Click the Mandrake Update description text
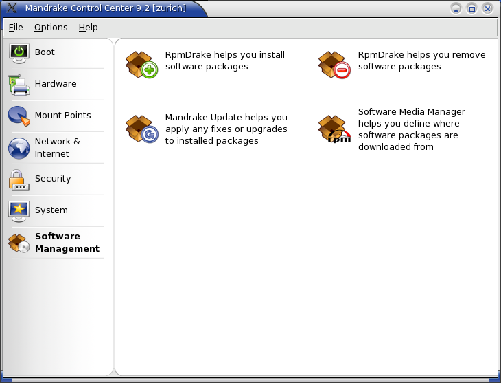This screenshot has width=501, height=383. 226,129
